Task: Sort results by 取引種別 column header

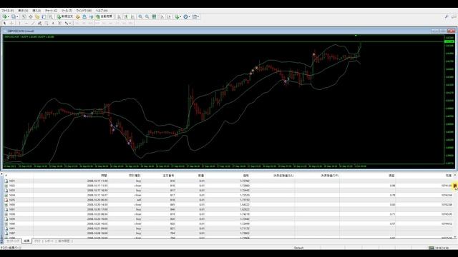Action: 135,176
